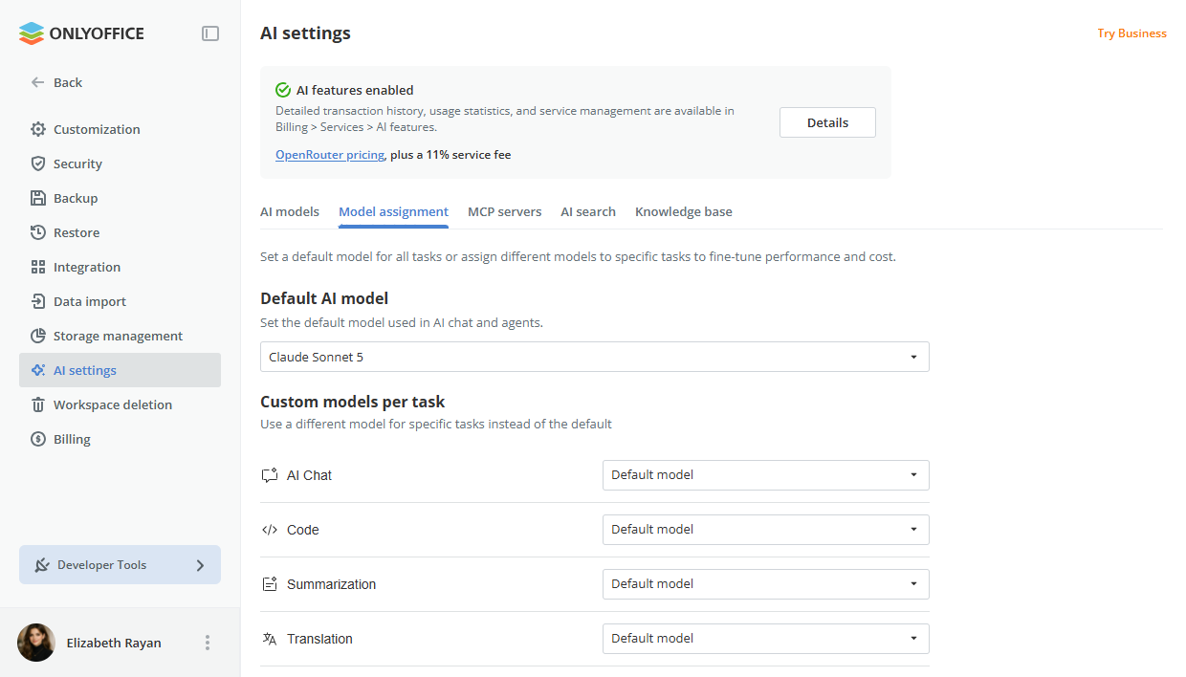
Task: Open the Knowledge base tab
Action: (x=684, y=211)
